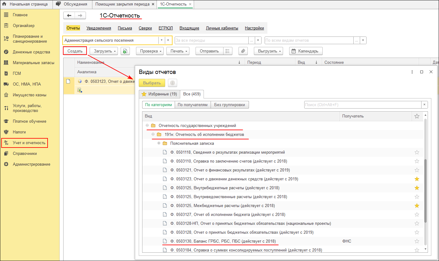Viewport: 439px width, 261px height.
Task: Toggle favorite star for Ф. 0503121 row
Action: [417, 170]
